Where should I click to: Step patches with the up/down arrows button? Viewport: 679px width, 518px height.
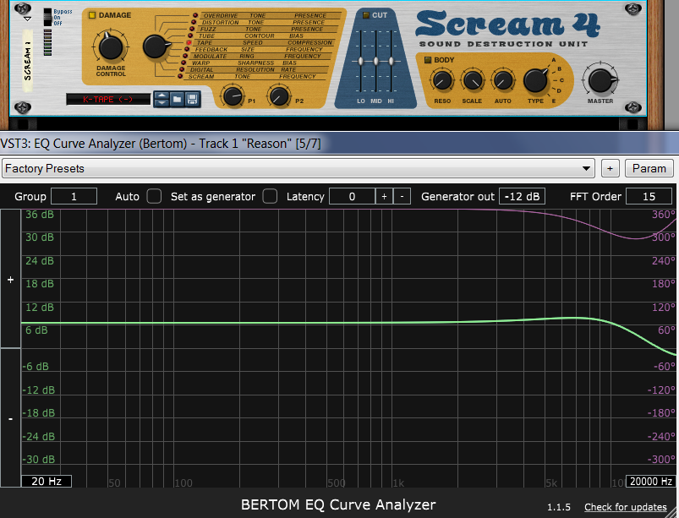pos(162,100)
